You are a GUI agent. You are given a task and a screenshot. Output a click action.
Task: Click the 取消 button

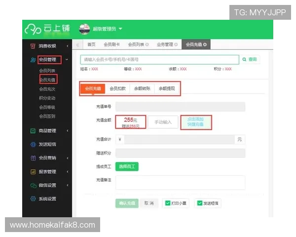149,203
